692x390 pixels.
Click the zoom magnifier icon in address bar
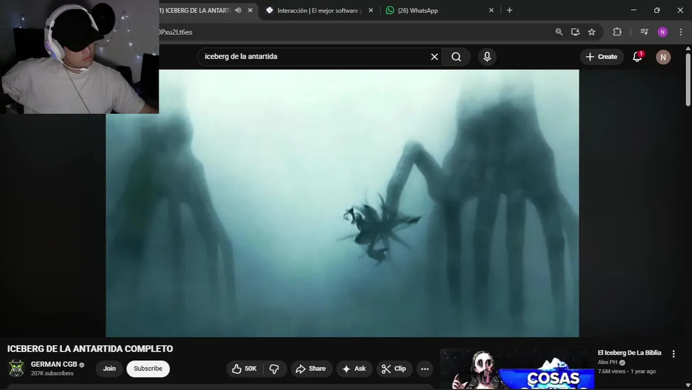[x=559, y=32]
